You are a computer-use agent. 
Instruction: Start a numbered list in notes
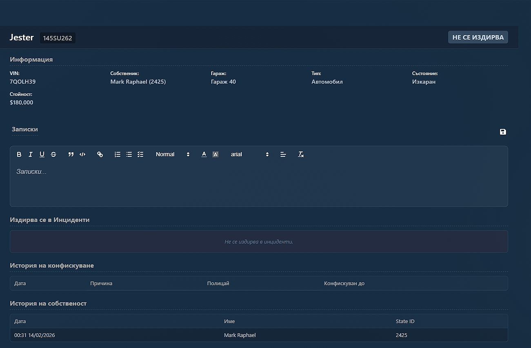click(x=118, y=154)
